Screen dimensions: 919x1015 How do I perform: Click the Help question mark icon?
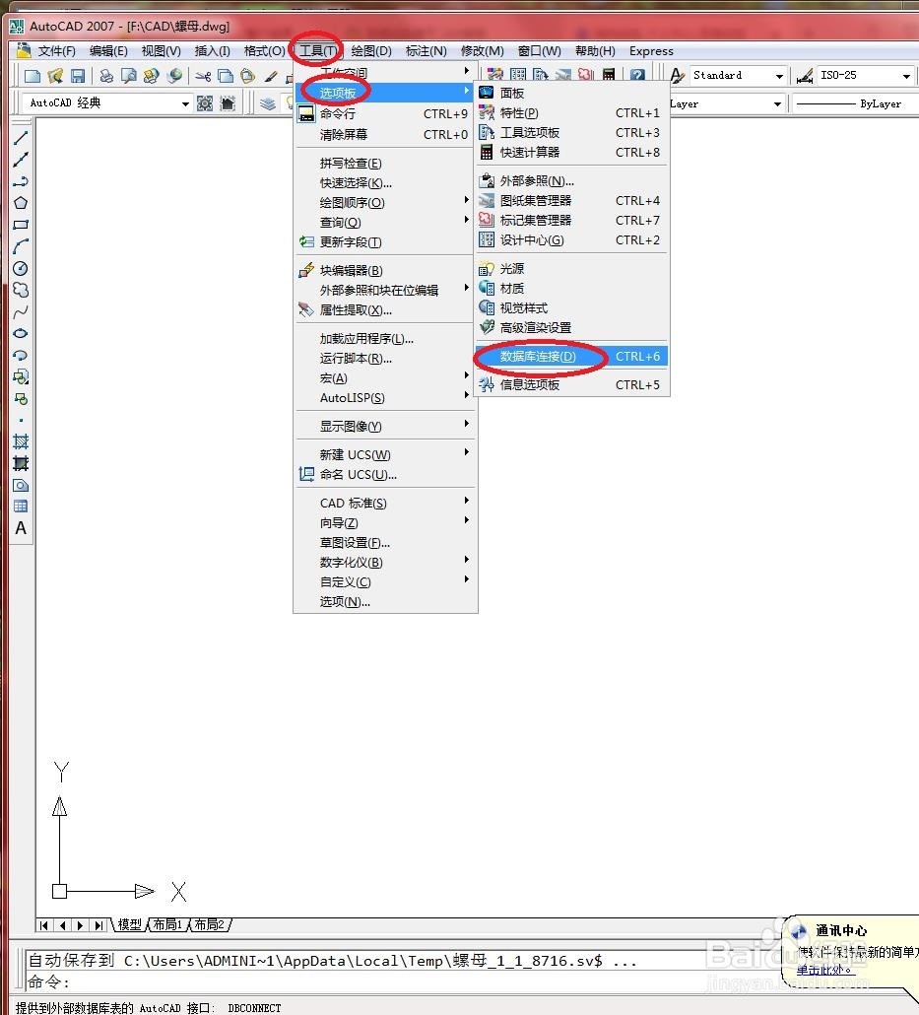click(x=637, y=75)
